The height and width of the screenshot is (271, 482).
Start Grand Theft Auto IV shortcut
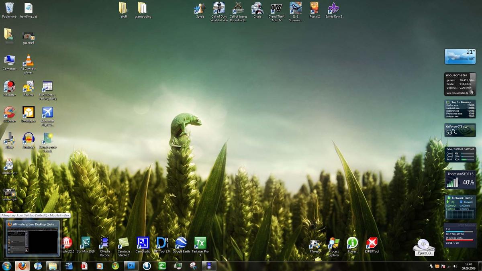(x=276, y=8)
